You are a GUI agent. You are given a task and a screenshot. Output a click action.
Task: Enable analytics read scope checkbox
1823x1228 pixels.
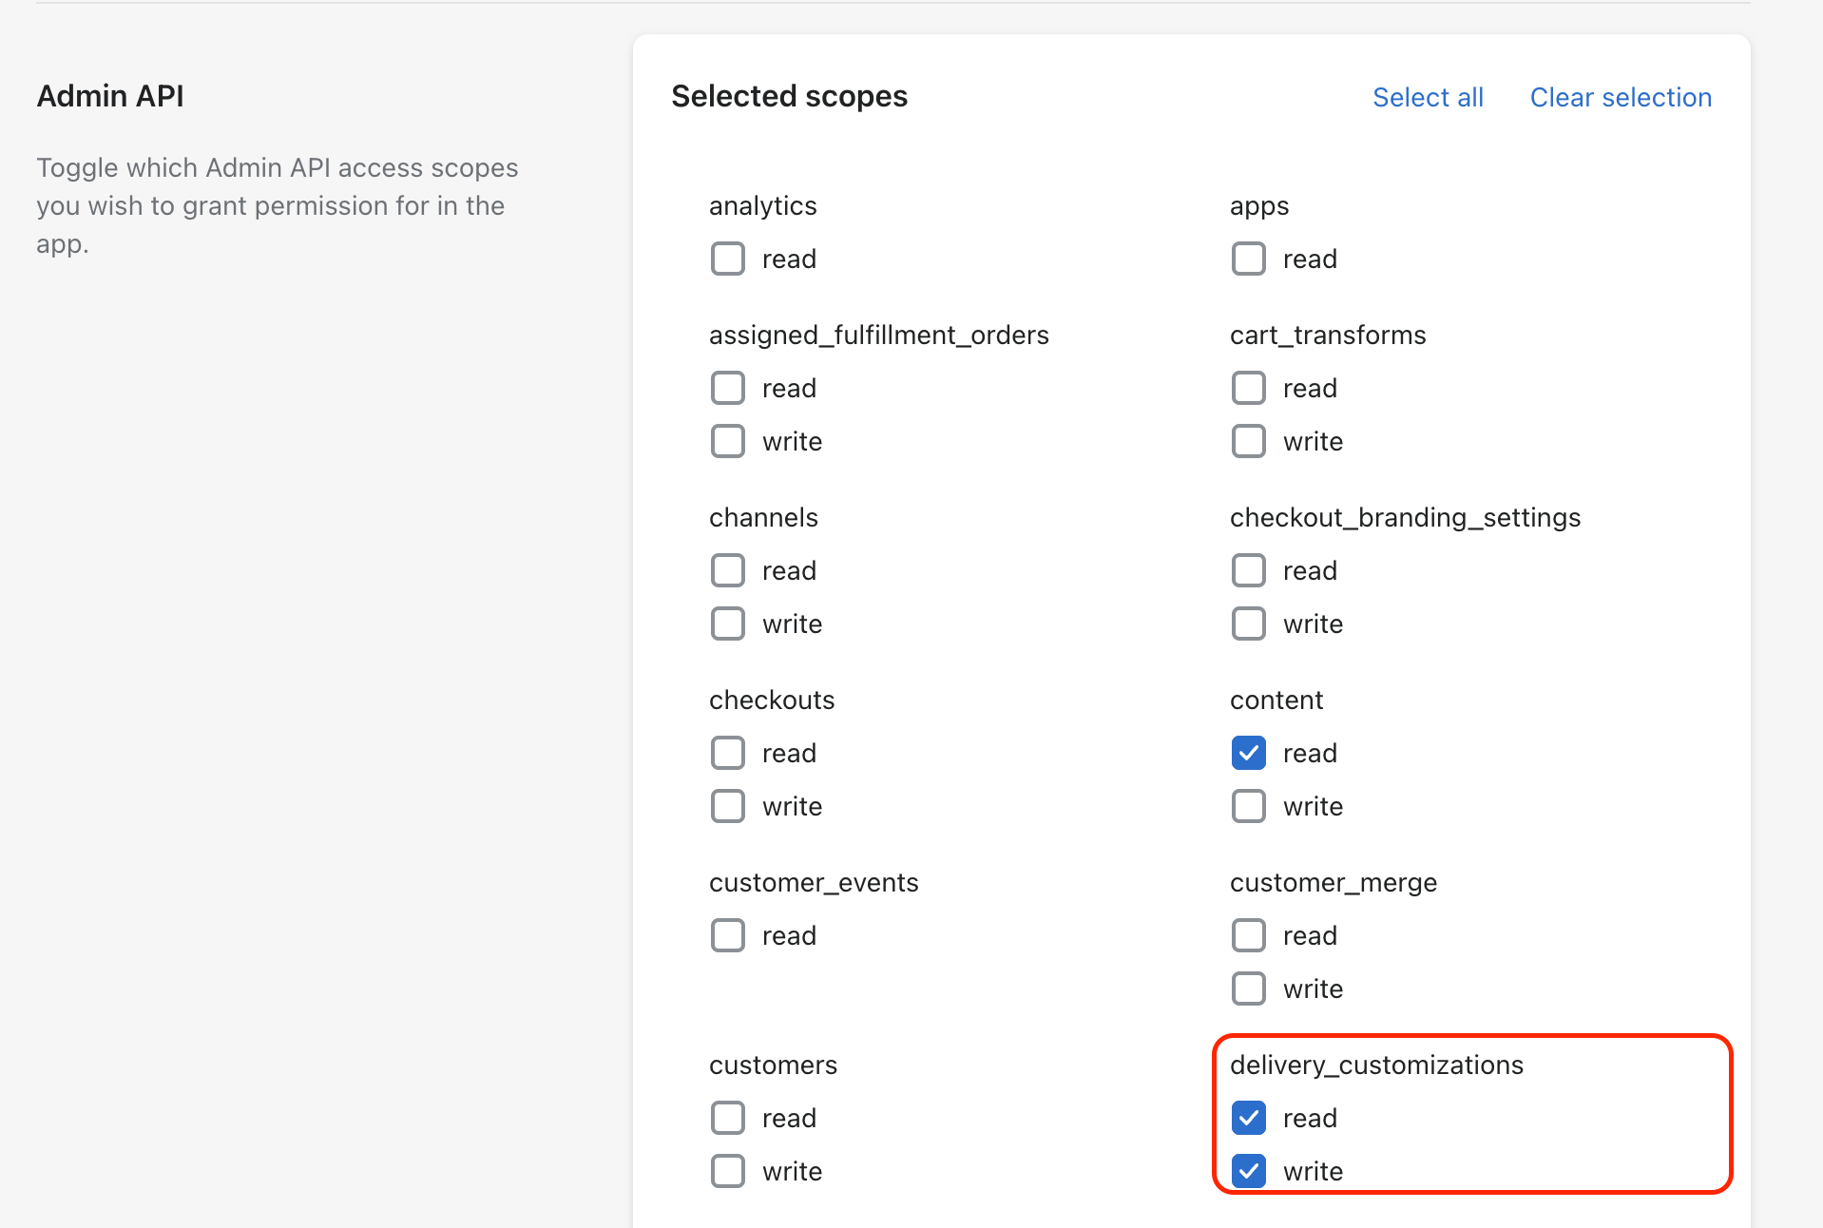[x=728, y=259]
